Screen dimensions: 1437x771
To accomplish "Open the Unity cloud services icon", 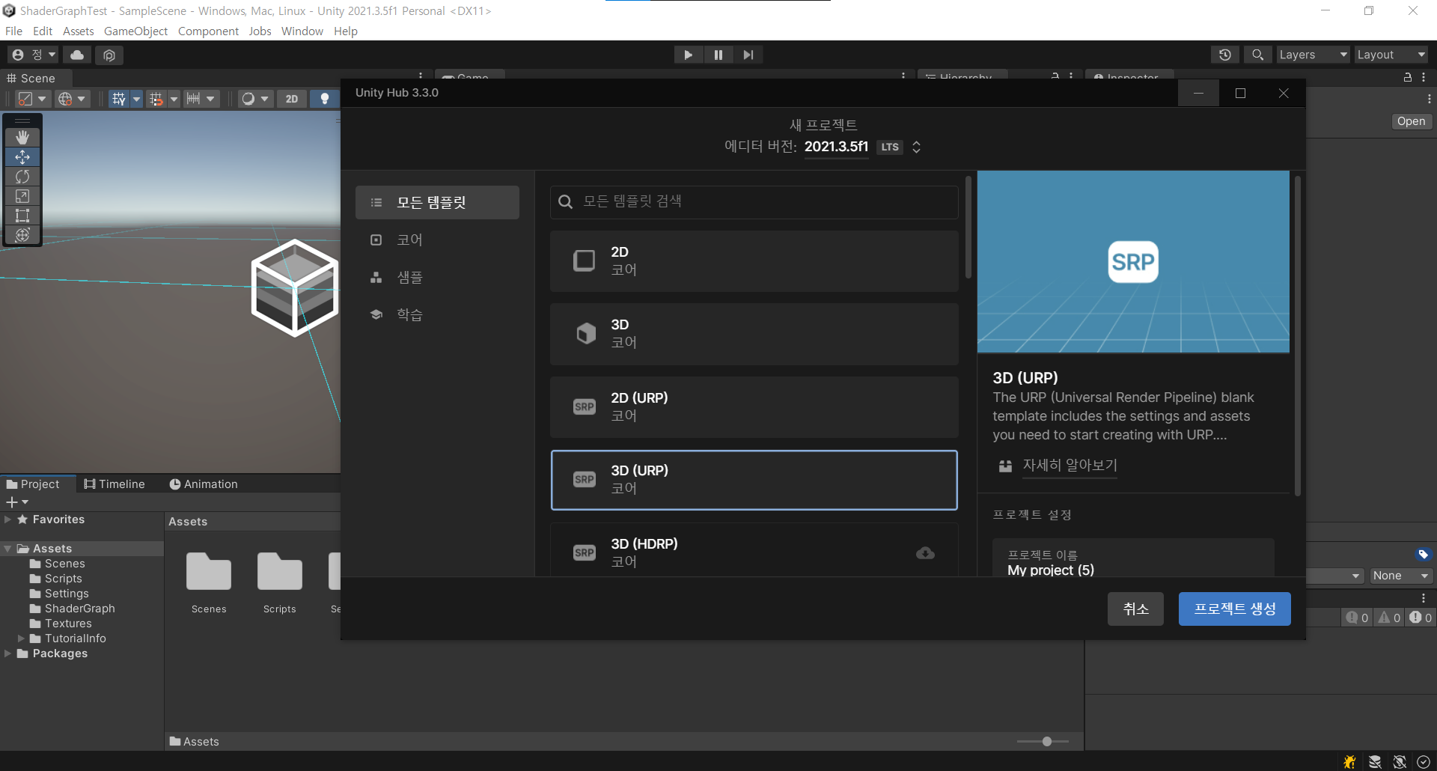I will click(77, 55).
